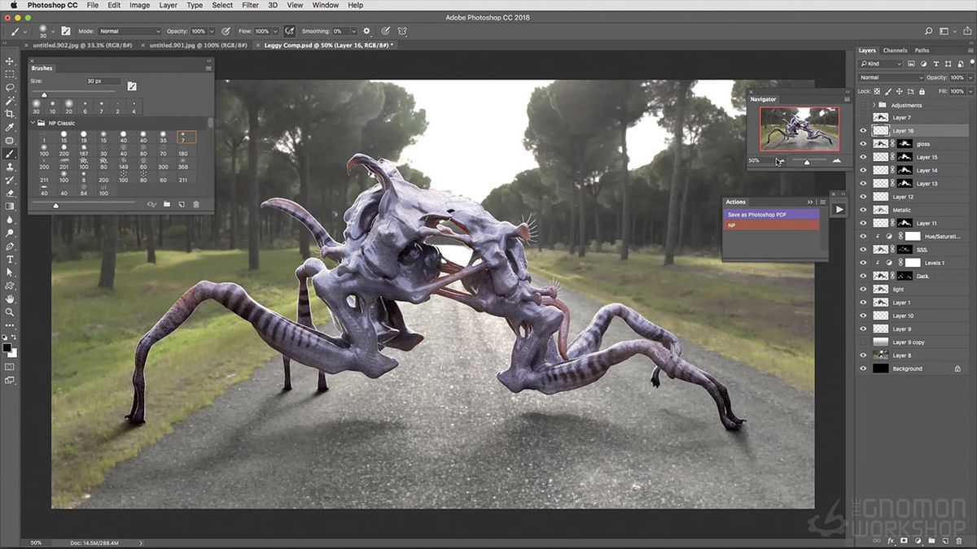Toggle visibility of the gloss layer
The width and height of the screenshot is (977, 549).
pyautogui.click(x=863, y=144)
